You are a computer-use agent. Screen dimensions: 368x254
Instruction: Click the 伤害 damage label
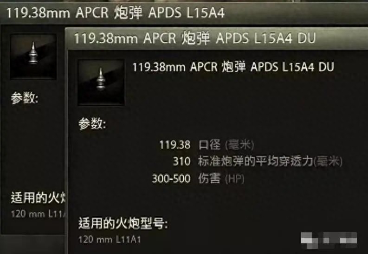click(209, 179)
